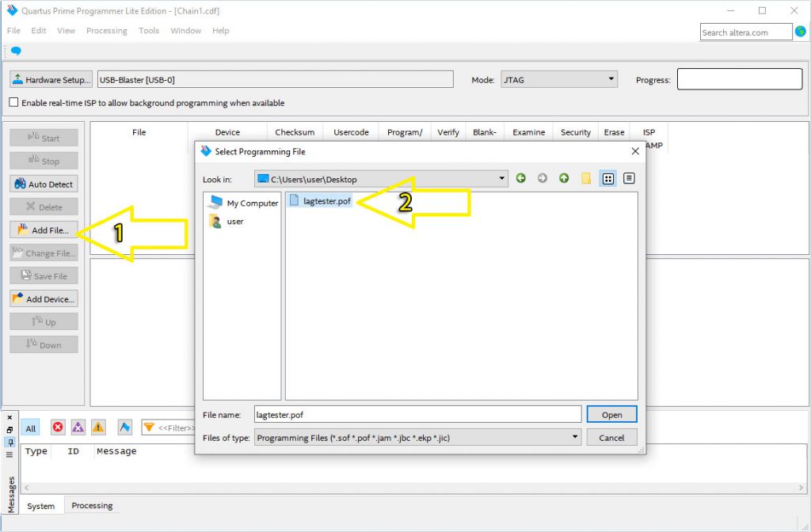Open the Processing menu in menu bar
Image resolution: width=811 pixels, height=532 pixels.
pyautogui.click(x=106, y=31)
